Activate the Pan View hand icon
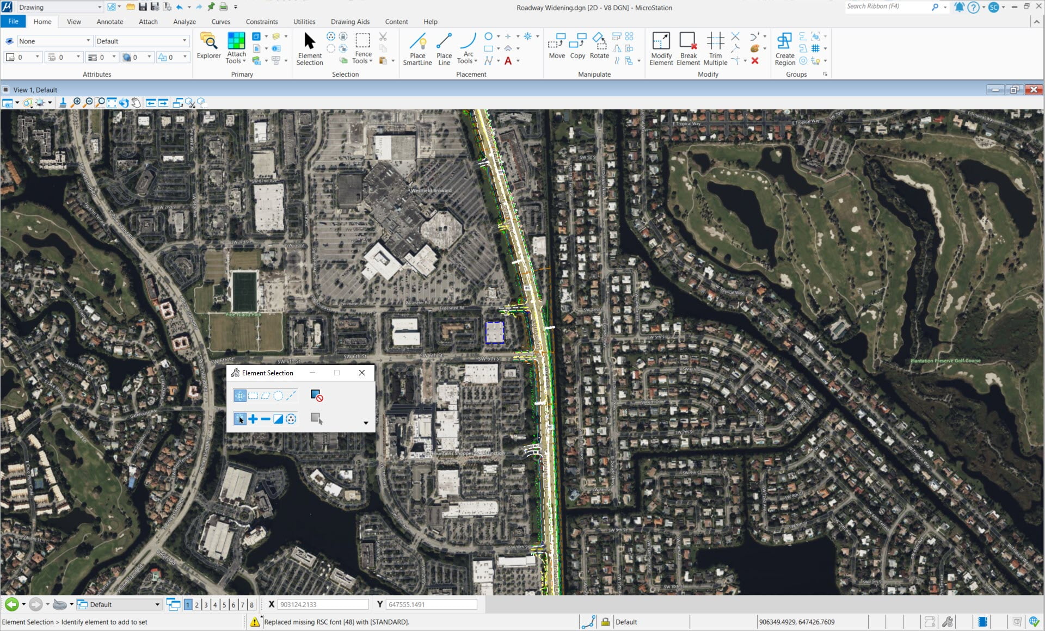 coord(136,103)
